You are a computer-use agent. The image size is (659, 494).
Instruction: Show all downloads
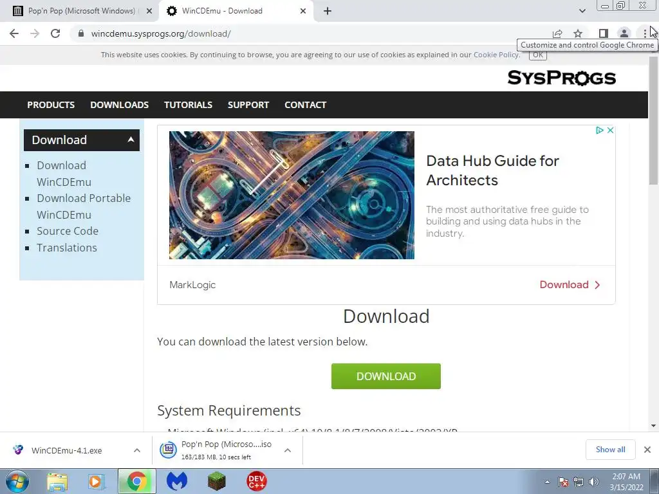(610, 450)
